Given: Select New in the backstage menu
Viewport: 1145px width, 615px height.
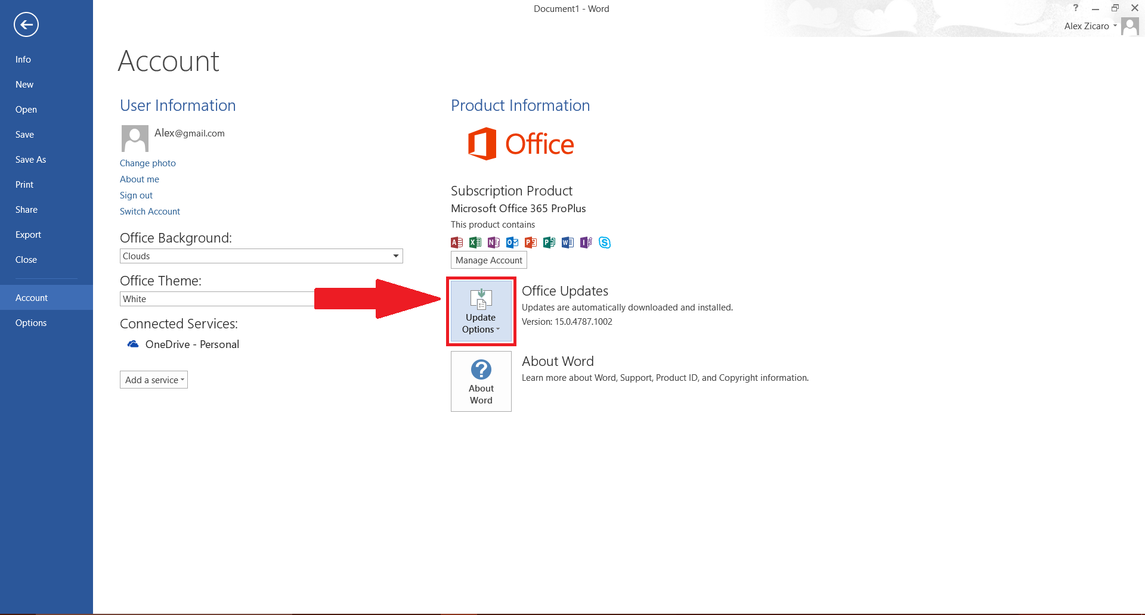Looking at the screenshot, I should [47, 85].
